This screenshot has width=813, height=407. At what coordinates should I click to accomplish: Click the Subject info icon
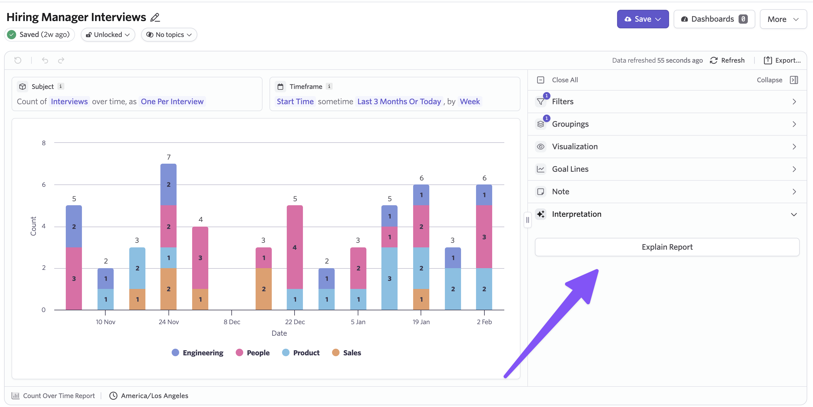[x=61, y=86]
